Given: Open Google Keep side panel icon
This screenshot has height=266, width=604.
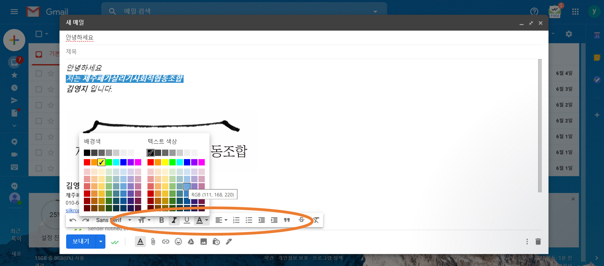Looking at the screenshot, I should pyautogui.click(x=597, y=58).
